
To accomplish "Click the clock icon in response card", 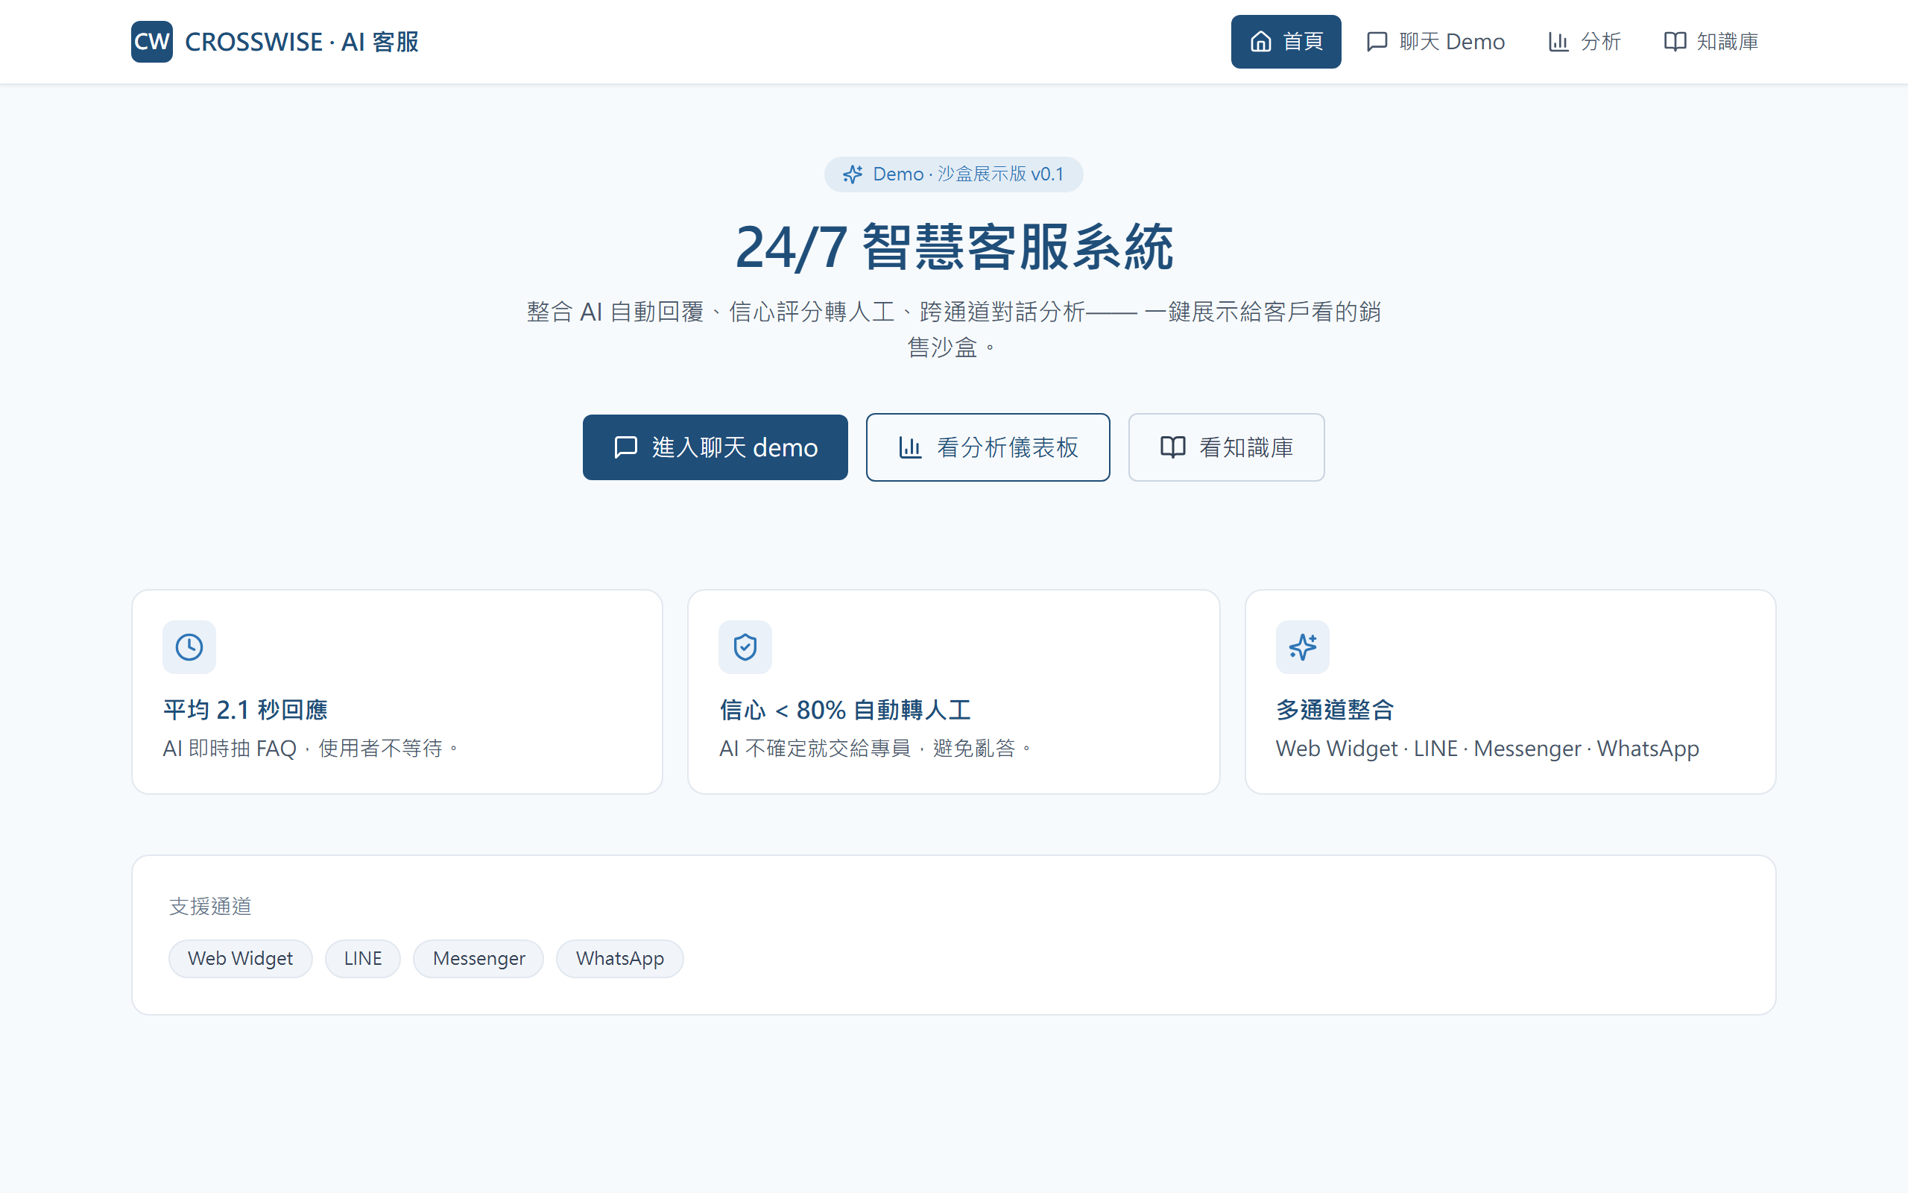I will 189,647.
